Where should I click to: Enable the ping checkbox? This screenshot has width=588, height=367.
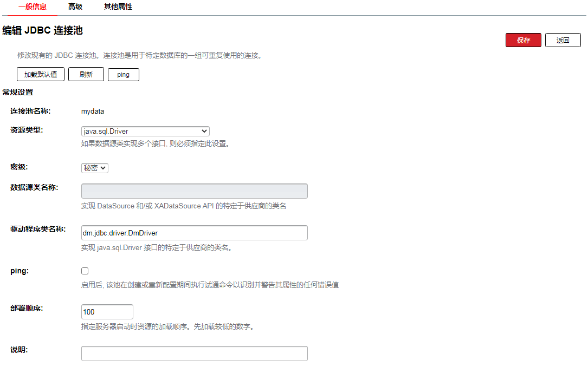85,271
